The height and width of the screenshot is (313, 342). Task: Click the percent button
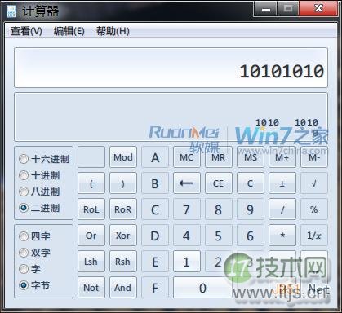tap(314, 209)
